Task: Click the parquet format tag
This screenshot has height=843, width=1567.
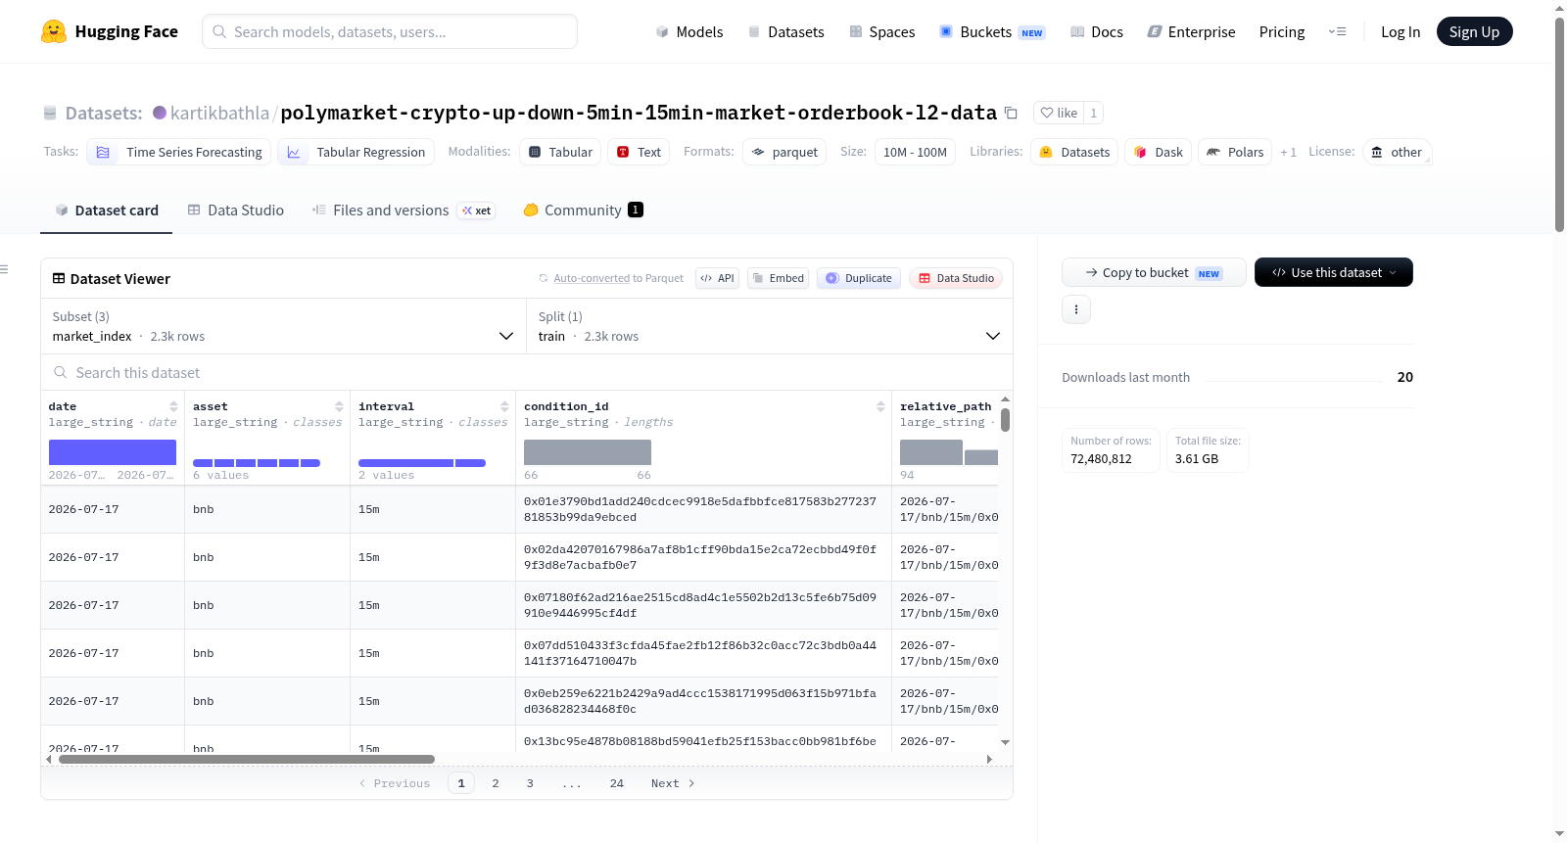Action: (x=784, y=152)
